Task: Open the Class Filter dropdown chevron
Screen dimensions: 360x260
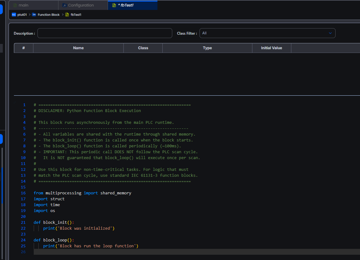Action: (x=330, y=33)
